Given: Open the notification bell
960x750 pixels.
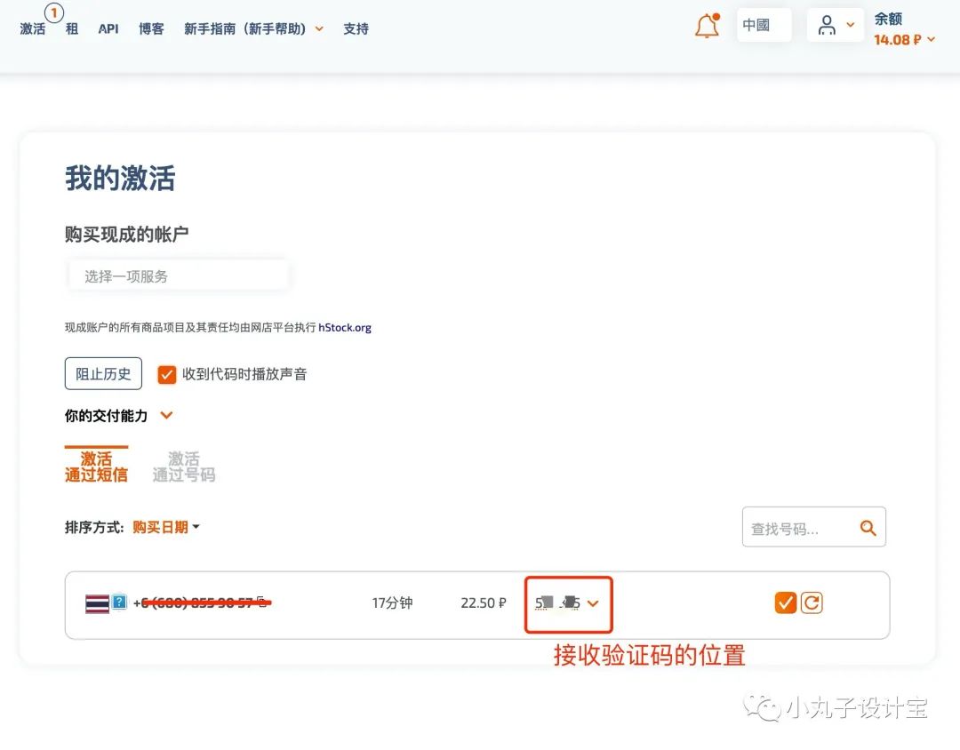Looking at the screenshot, I should [706, 27].
